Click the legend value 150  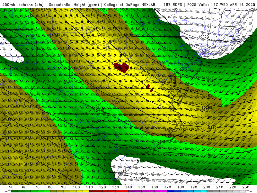click(142, 187)
